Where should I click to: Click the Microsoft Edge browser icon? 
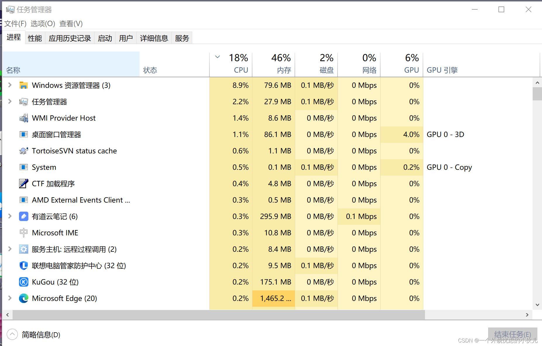coord(23,298)
